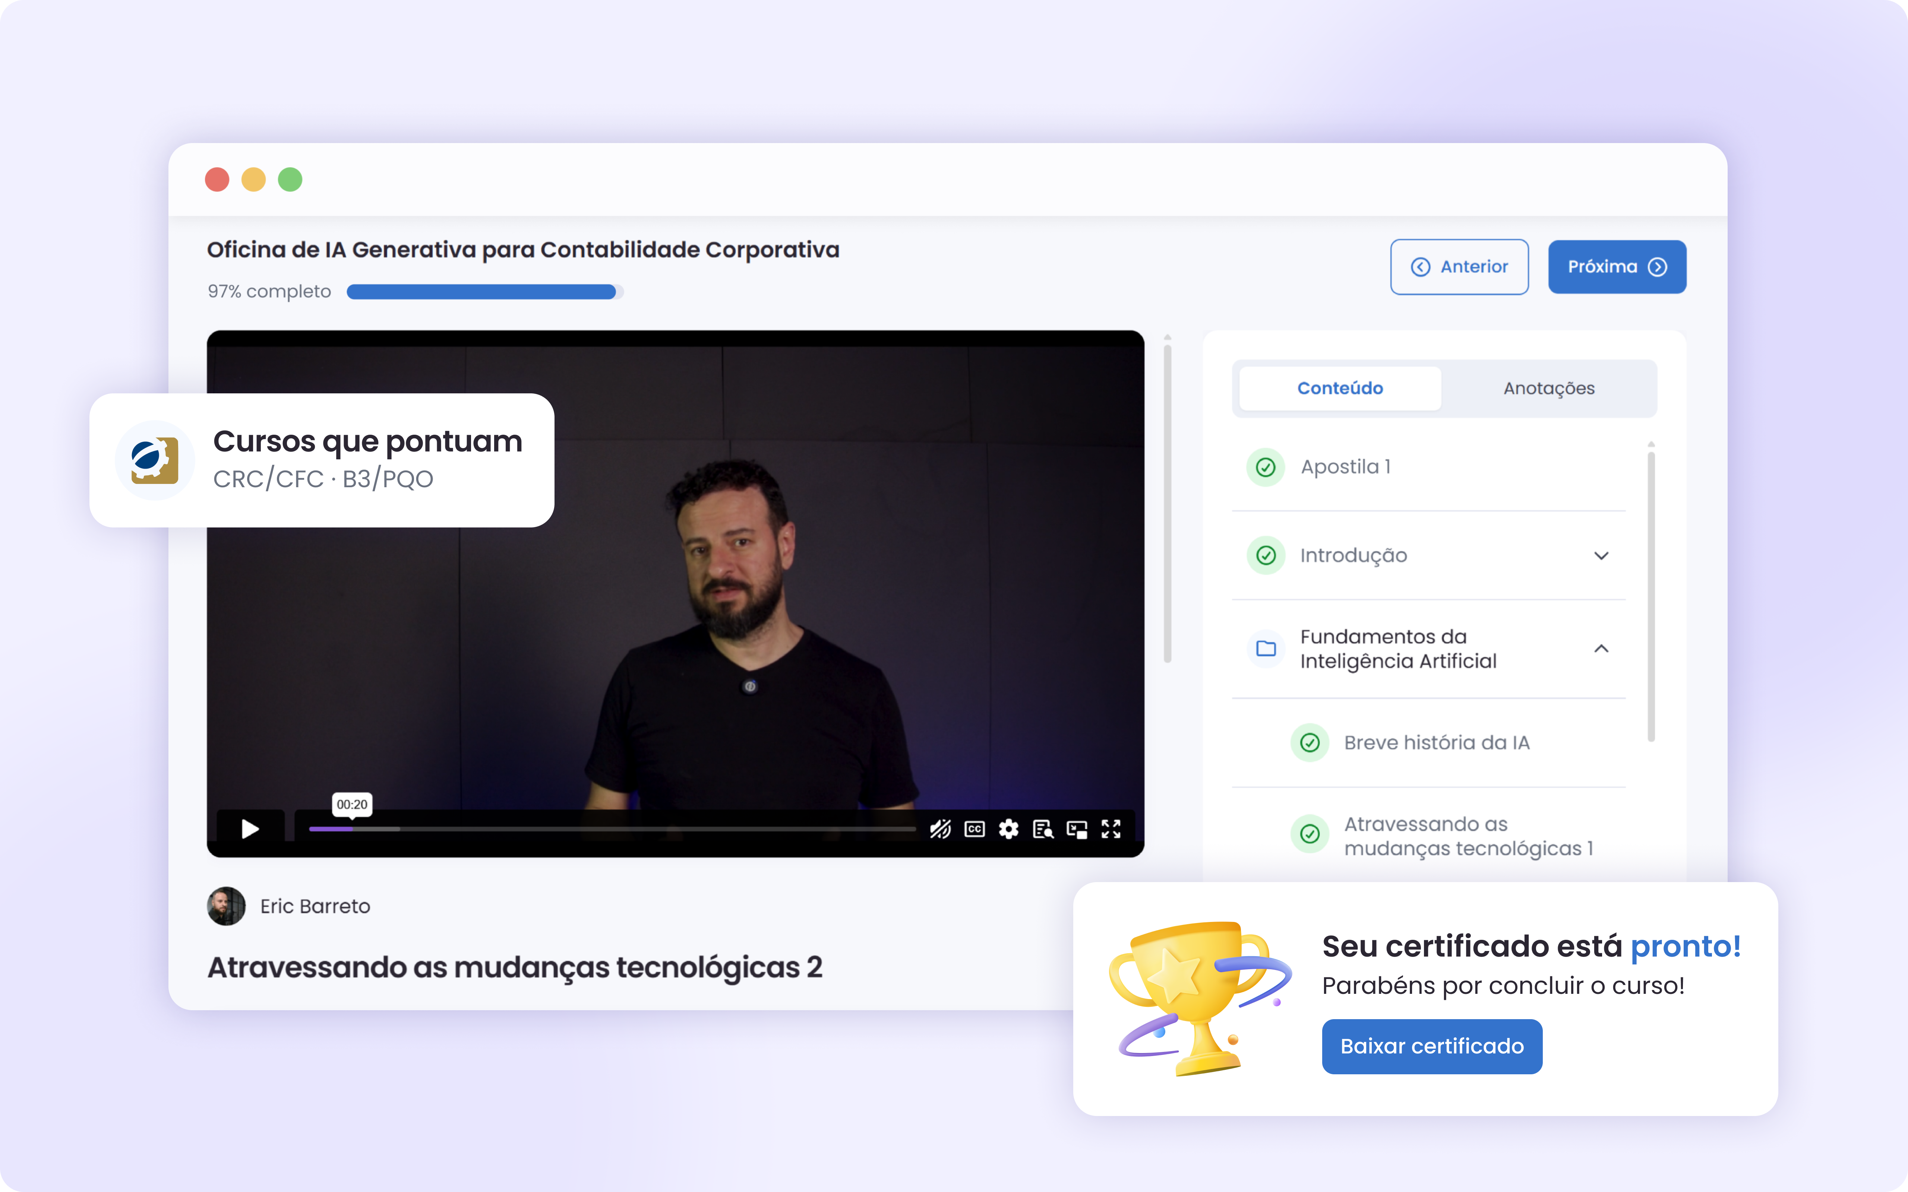
Task: Click Parabéns por concluir o curso text
Action: [x=1503, y=986]
